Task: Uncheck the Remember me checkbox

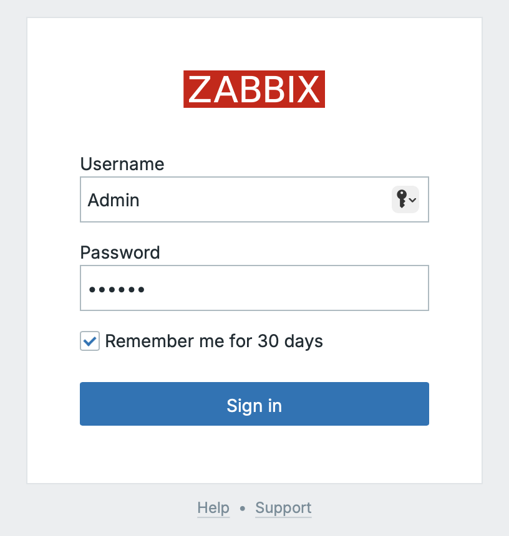Action: pyautogui.click(x=90, y=341)
